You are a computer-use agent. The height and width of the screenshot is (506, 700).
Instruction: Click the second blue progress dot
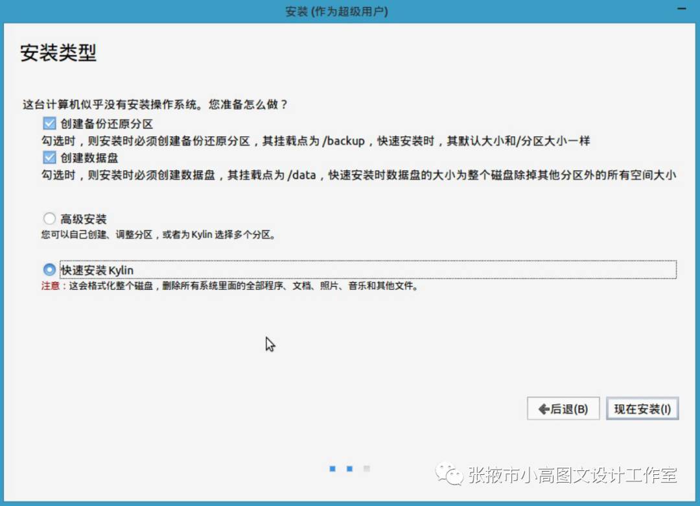point(349,468)
